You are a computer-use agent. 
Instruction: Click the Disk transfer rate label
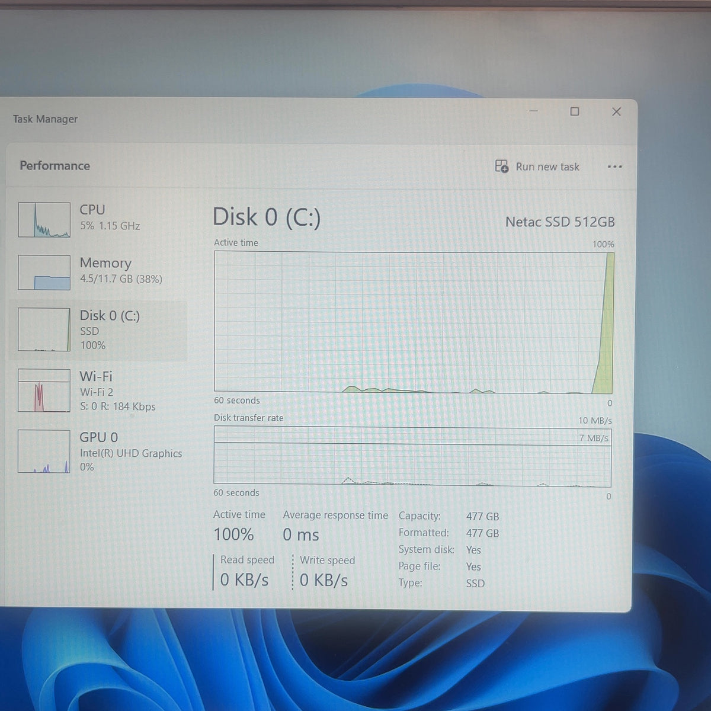(248, 418)
